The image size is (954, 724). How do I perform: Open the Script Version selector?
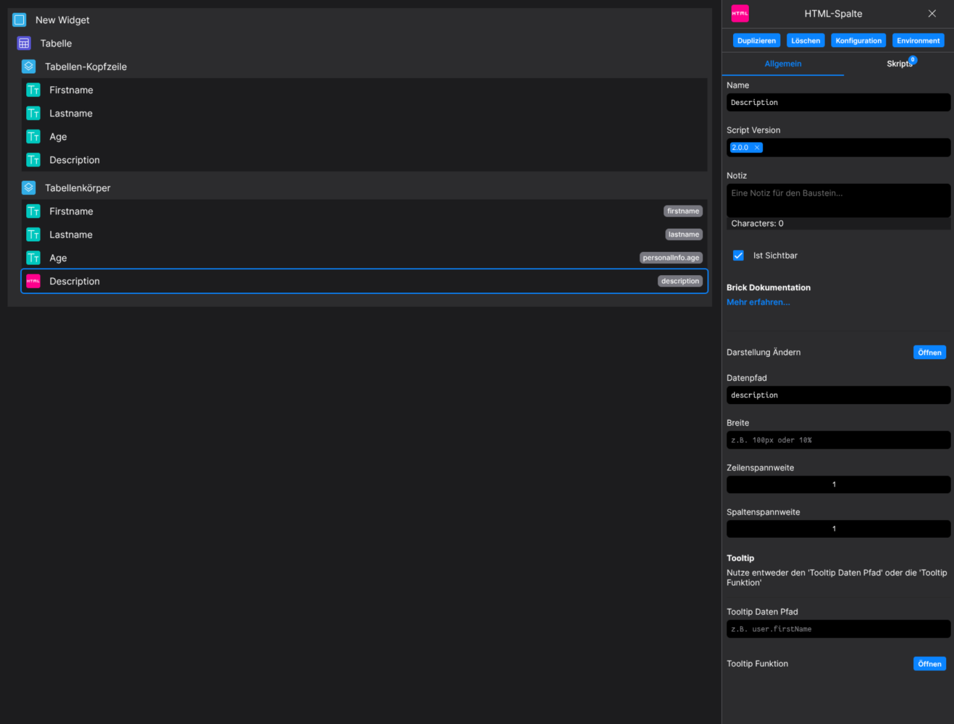(x=838, y=148)
